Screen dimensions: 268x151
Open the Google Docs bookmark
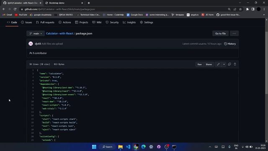click(x=135, y=15)
